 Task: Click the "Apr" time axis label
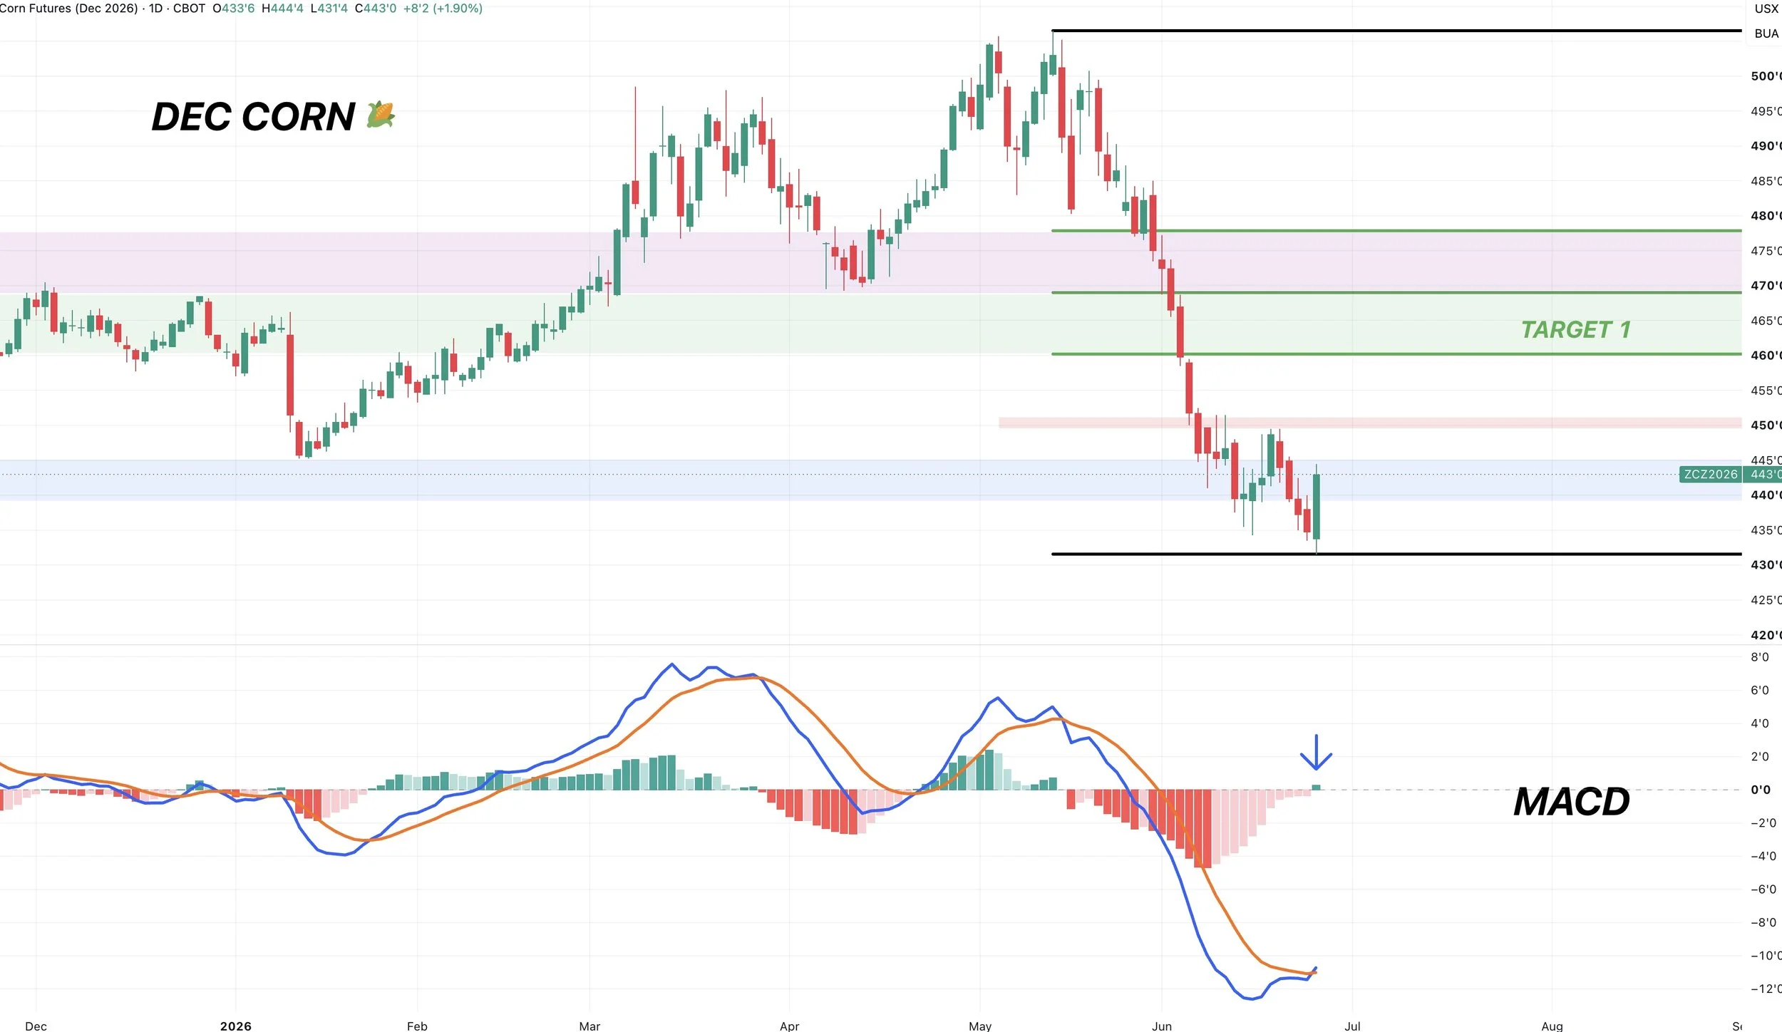(x=789, y=1026)
